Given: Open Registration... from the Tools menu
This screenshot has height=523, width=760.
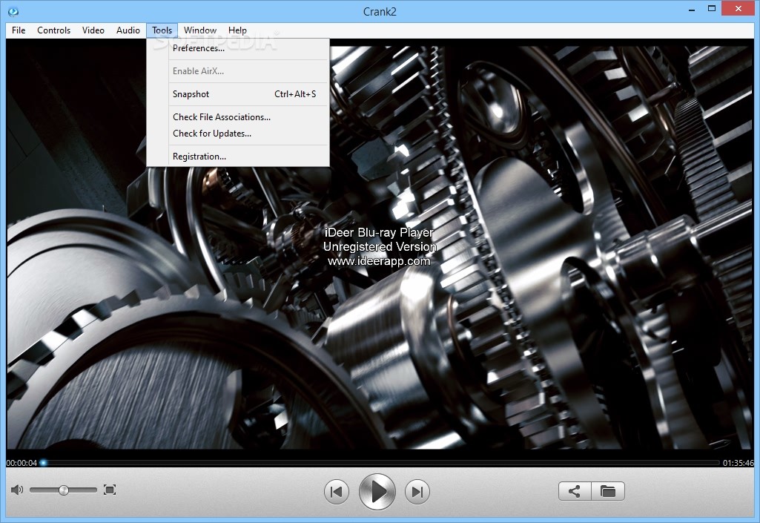Looking at the screenshot, I should pyautogui.click(x=238, y=157).
